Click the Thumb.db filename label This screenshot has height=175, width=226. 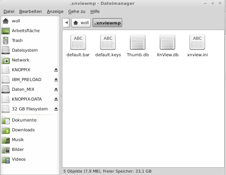pyautogui.click(x=138, y=55)
